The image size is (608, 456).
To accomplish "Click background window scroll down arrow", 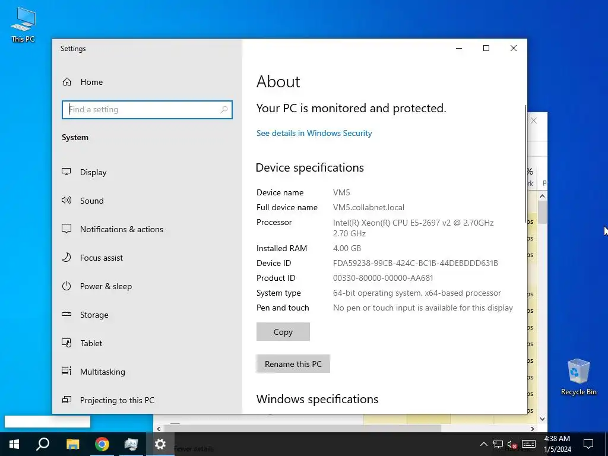I will [x=543, y=419].
